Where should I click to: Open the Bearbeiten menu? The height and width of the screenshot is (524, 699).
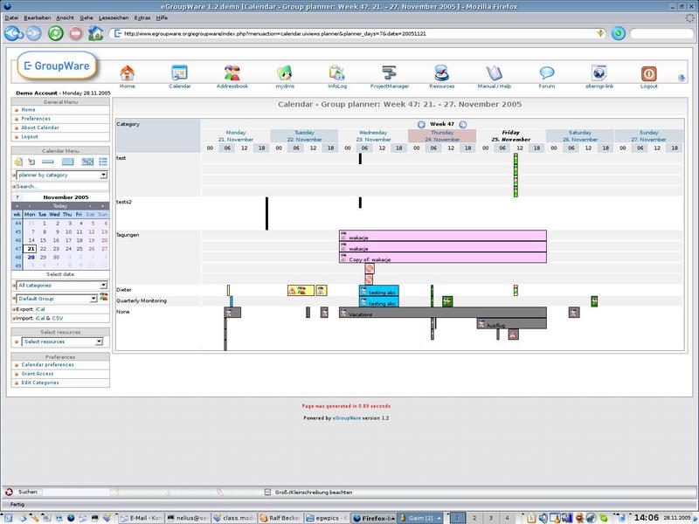(38, 17)
